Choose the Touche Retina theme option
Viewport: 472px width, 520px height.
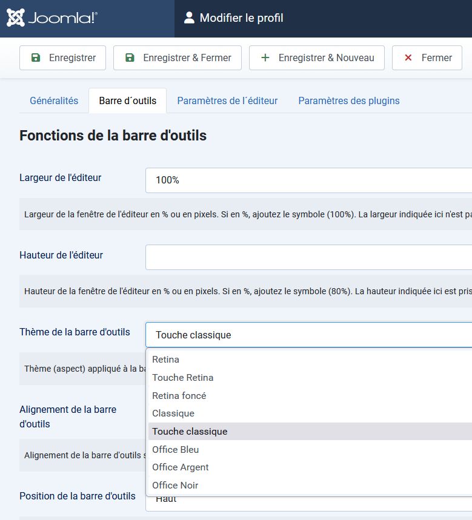pyautogui.click(x=182, y=378)
